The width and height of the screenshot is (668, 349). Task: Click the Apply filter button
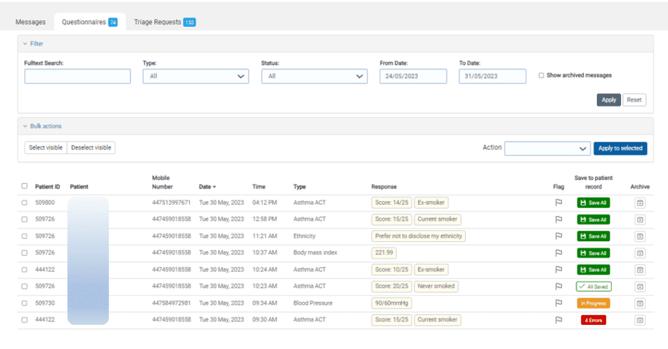[x=608, y=100]
